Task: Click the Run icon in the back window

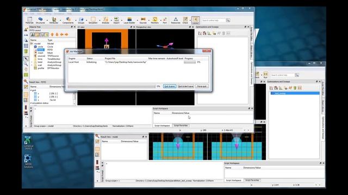Action: pos(265,75)
